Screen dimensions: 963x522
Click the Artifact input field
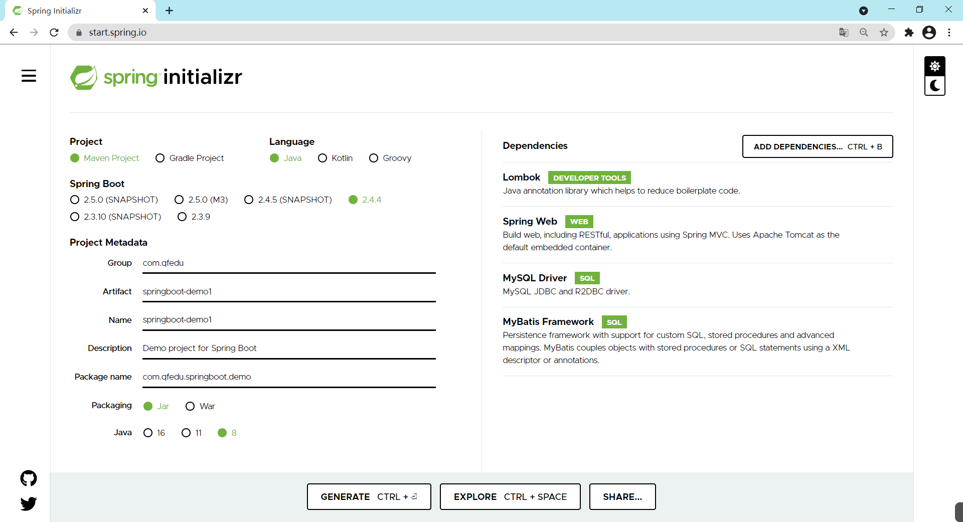click(x=289, y=292)
